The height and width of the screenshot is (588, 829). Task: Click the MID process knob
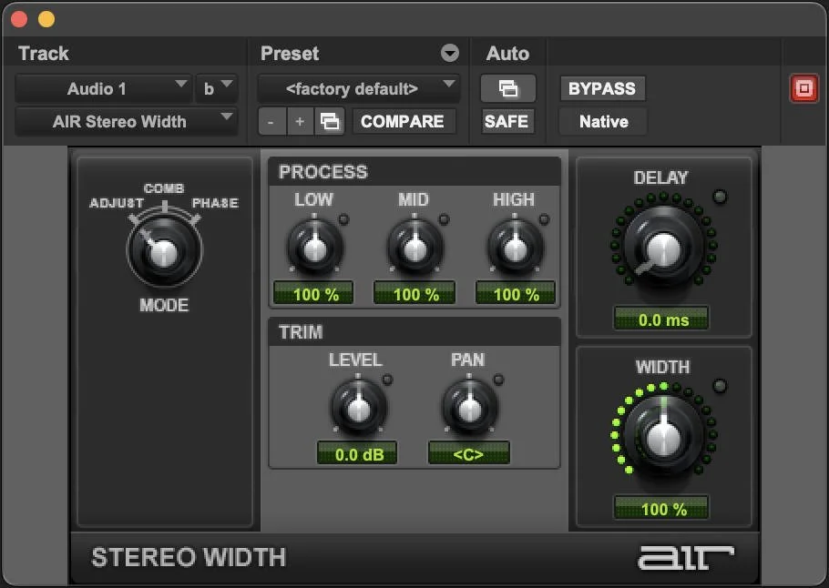click(415, 247)
